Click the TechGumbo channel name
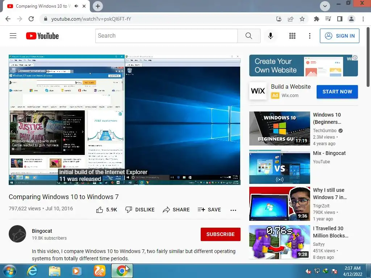Image resolution: width=371 pixels, height=278 pixels. pyautogui.click(x=325, y=130)
